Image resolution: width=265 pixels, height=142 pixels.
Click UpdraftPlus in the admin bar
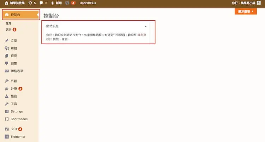(88, 3)
